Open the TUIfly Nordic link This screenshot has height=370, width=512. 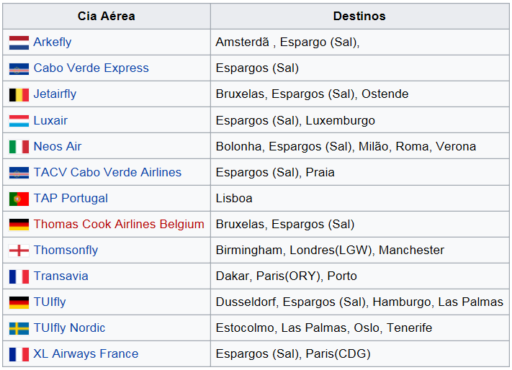click(x=69, y=328)
